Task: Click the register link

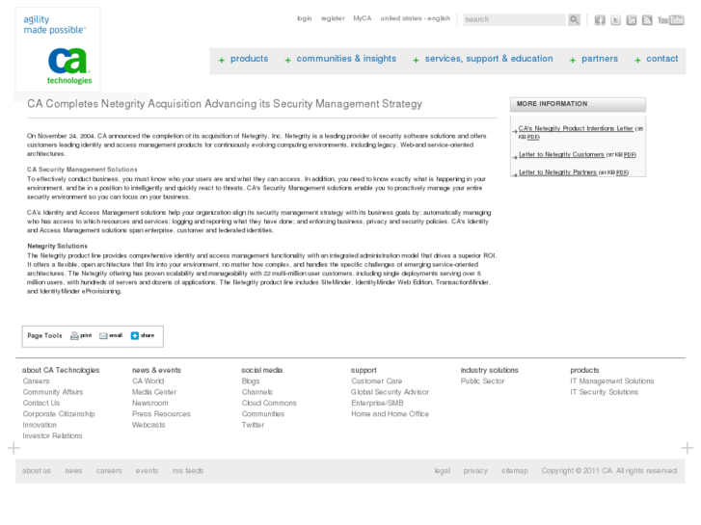Action: click(333, 18)
